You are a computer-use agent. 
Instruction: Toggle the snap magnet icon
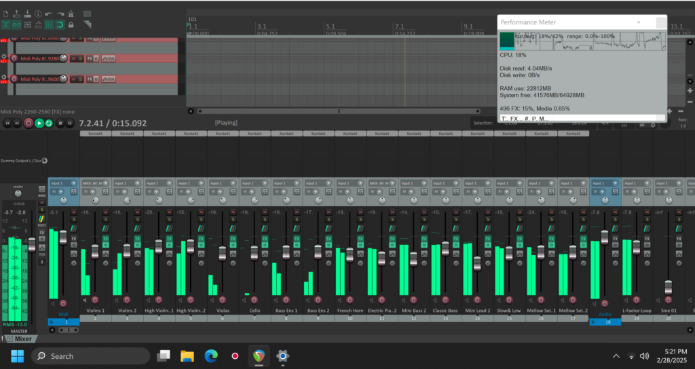point(60,25)
